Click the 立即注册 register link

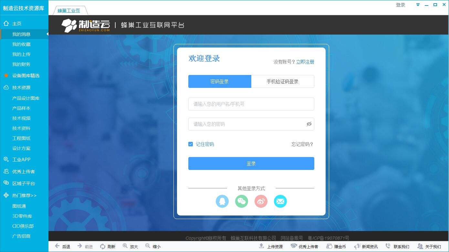click(305, 62)
